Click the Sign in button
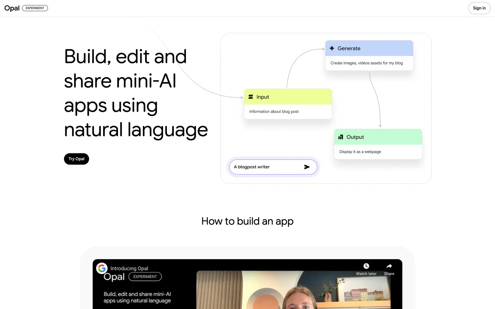This screenshot has height=309, width=495. 479,8
